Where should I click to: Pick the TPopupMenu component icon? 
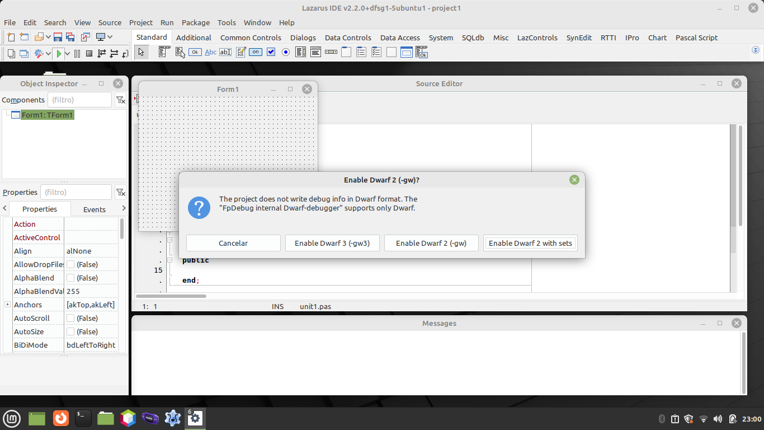[x=180, y=52]
